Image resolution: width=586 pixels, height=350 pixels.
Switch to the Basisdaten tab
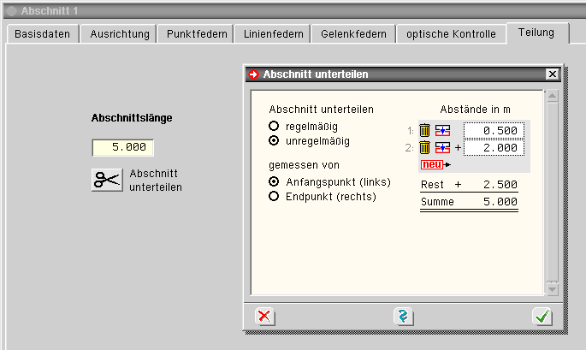[44, 34]
